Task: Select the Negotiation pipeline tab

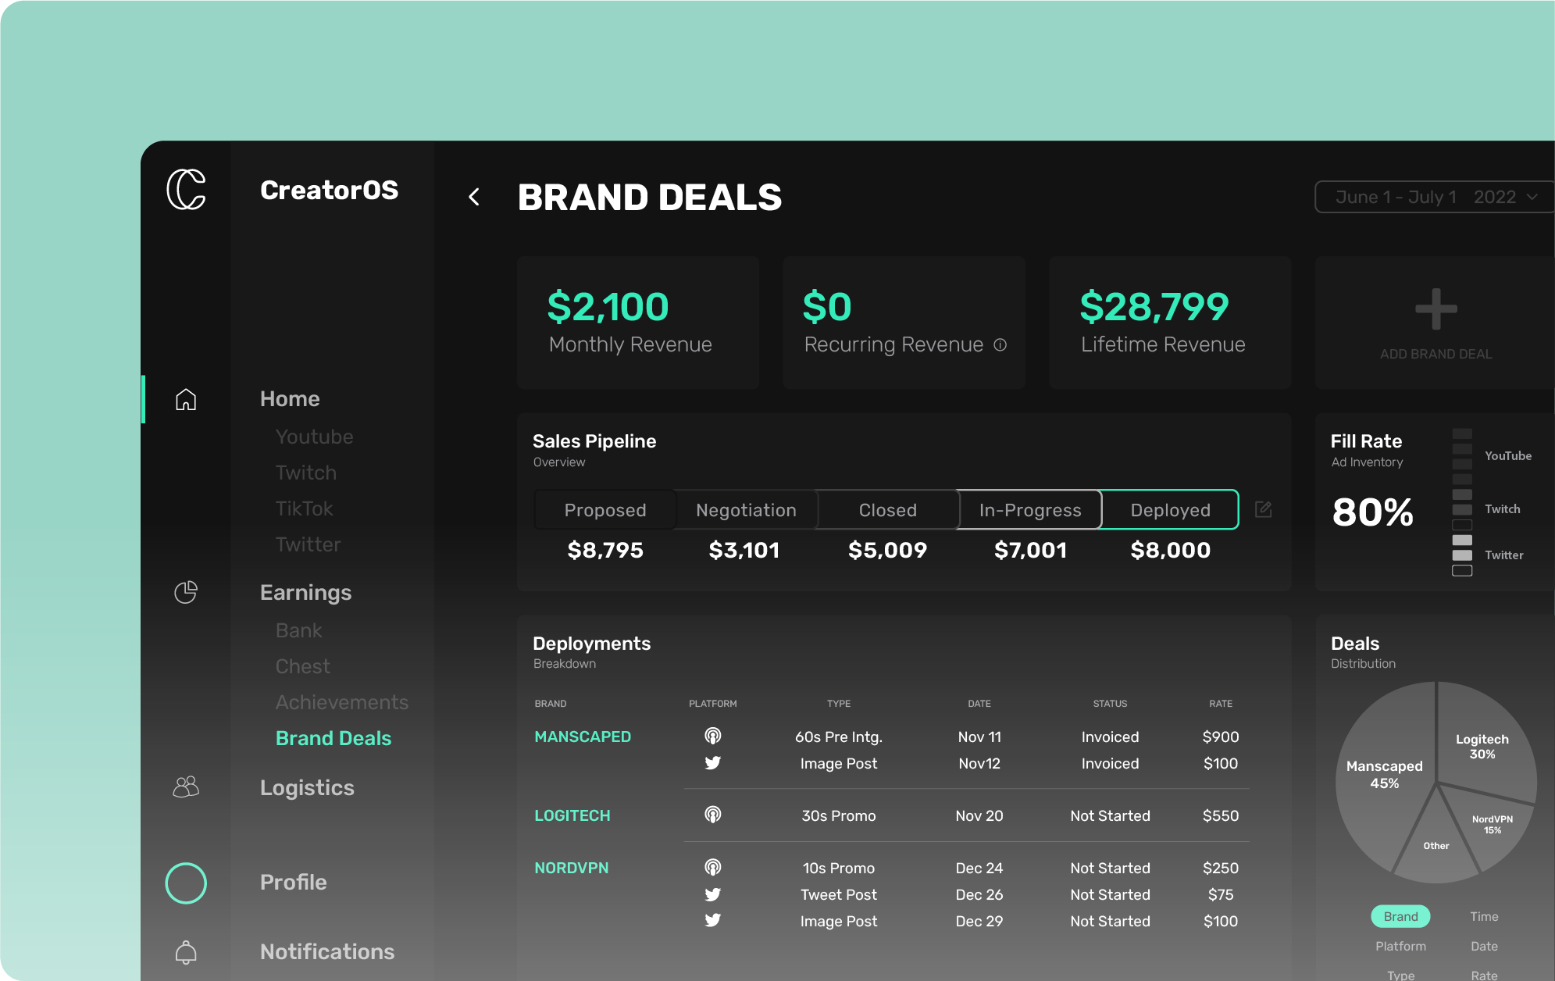Action: pyautogui.click(x=746, y=510)
